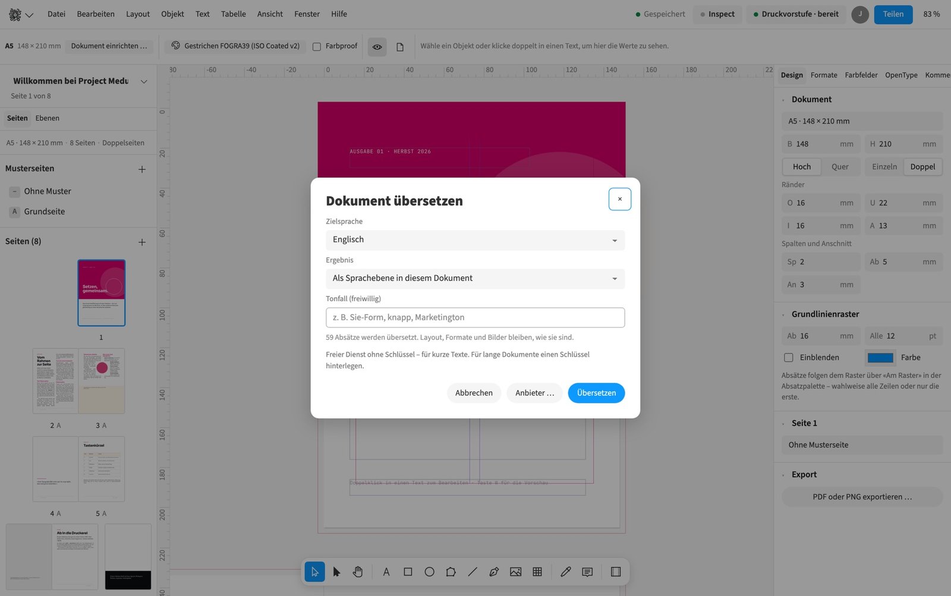
Task: Switch to the Farbfelder tab
Action: 861,75
